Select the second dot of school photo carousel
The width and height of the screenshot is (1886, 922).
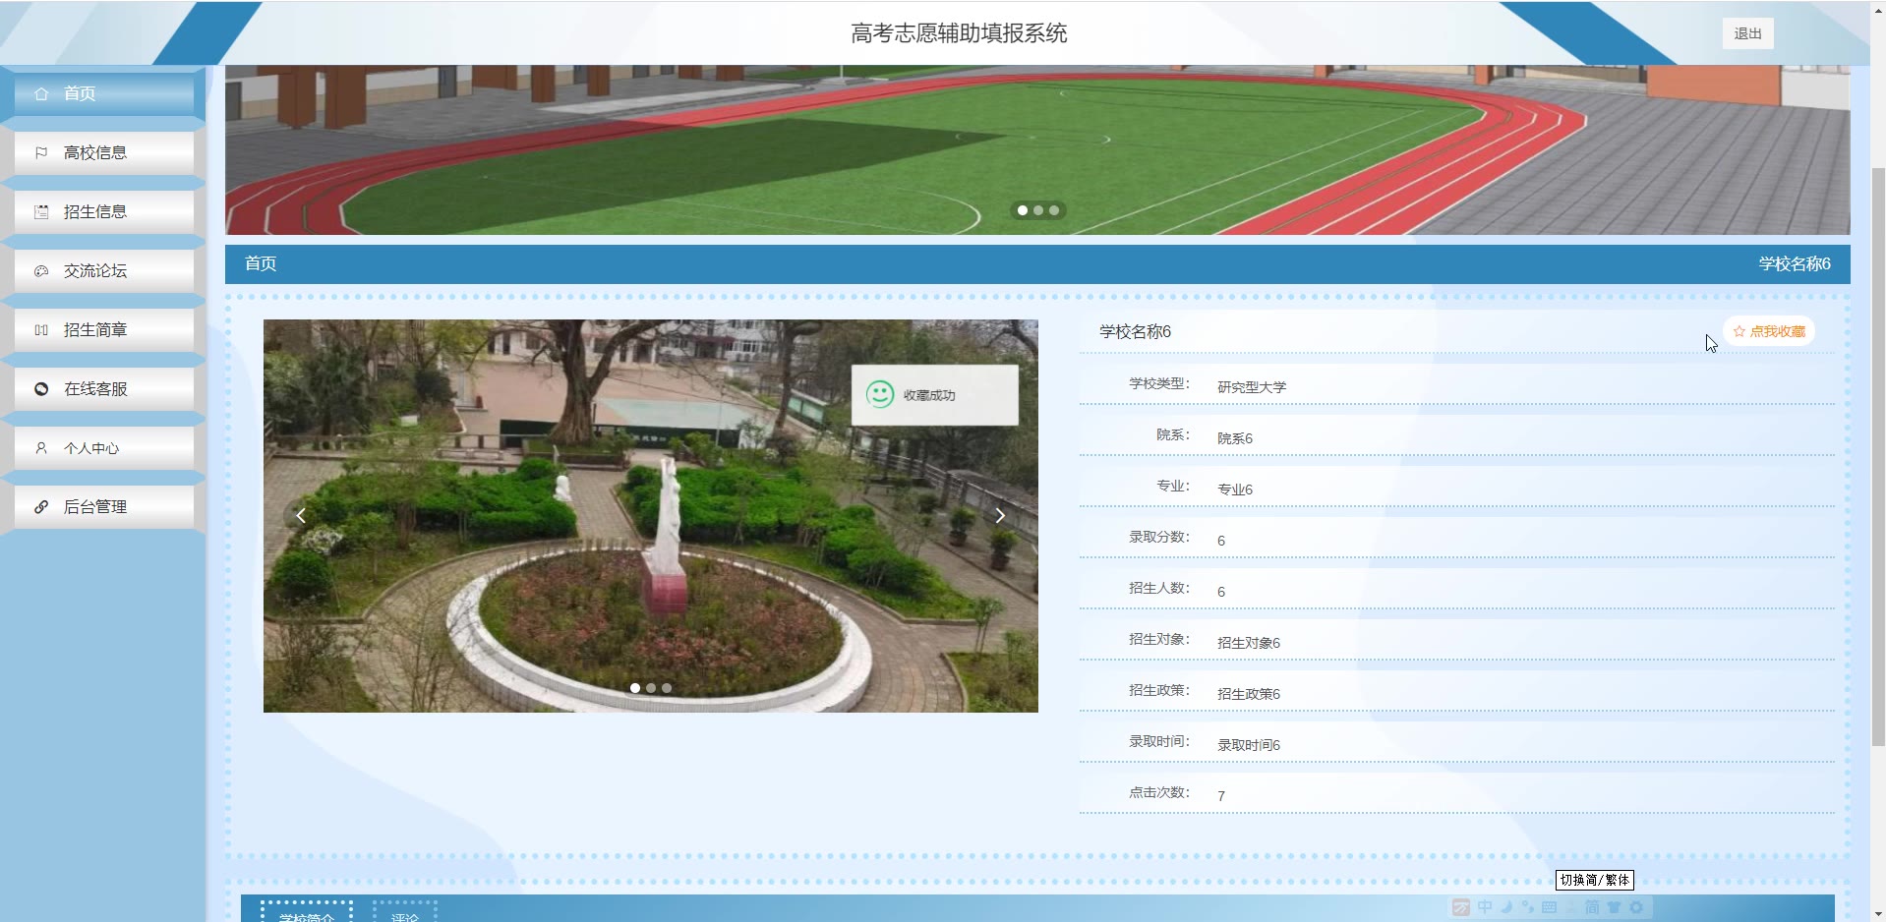coord(651,688)
